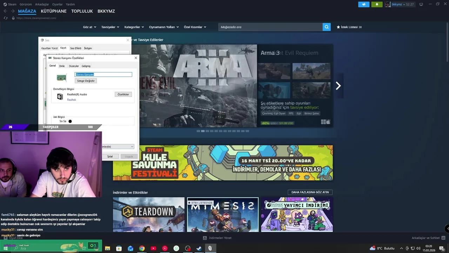
Task: Select the MAĞAZA tab
Action: click(27, 11)
